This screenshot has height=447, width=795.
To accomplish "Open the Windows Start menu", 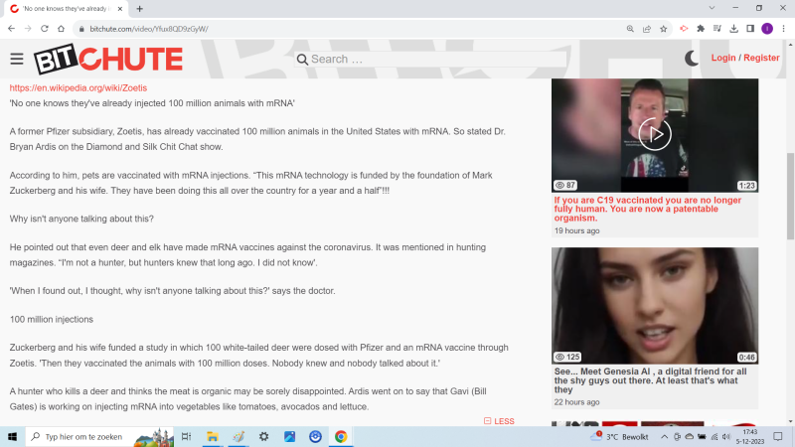I will tap(12, 436).
